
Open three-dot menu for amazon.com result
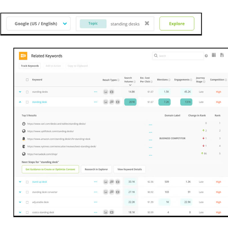(x=150, y=140)
